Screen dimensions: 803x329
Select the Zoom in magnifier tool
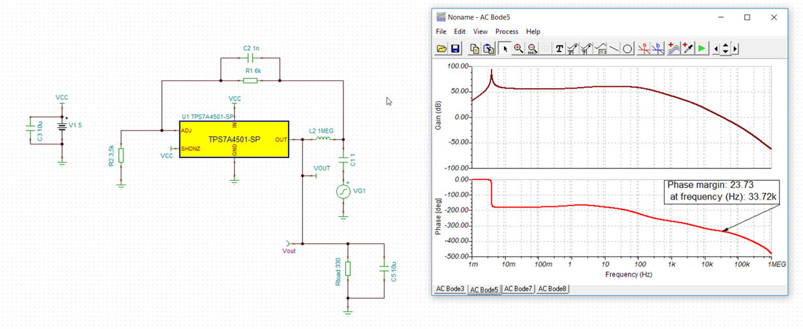coord(518,48)
